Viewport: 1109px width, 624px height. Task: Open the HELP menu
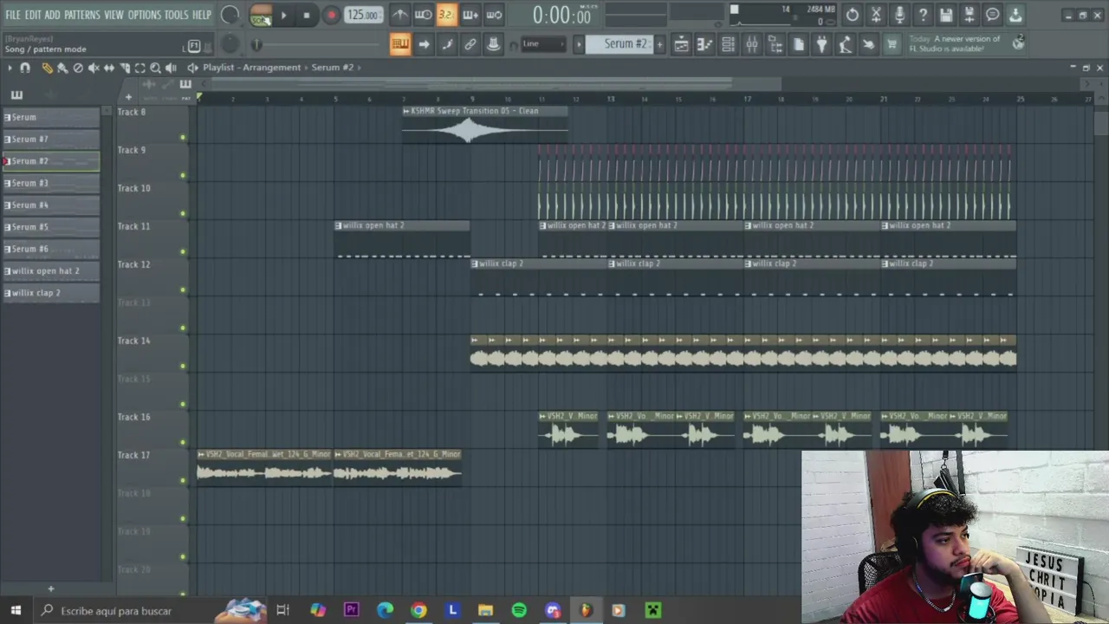[202, 15]
